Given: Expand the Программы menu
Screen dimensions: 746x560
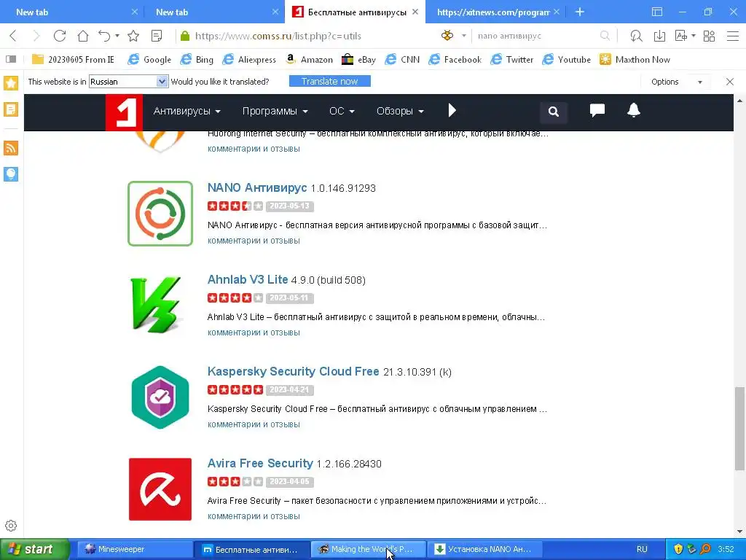Looking at the screenshot, I should point(275,111).
